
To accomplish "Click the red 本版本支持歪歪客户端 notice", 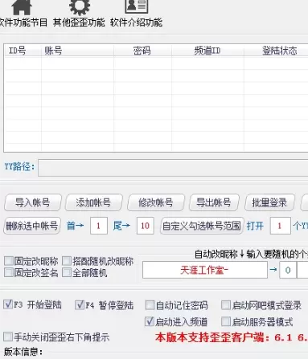I will (x=232, y=337).
